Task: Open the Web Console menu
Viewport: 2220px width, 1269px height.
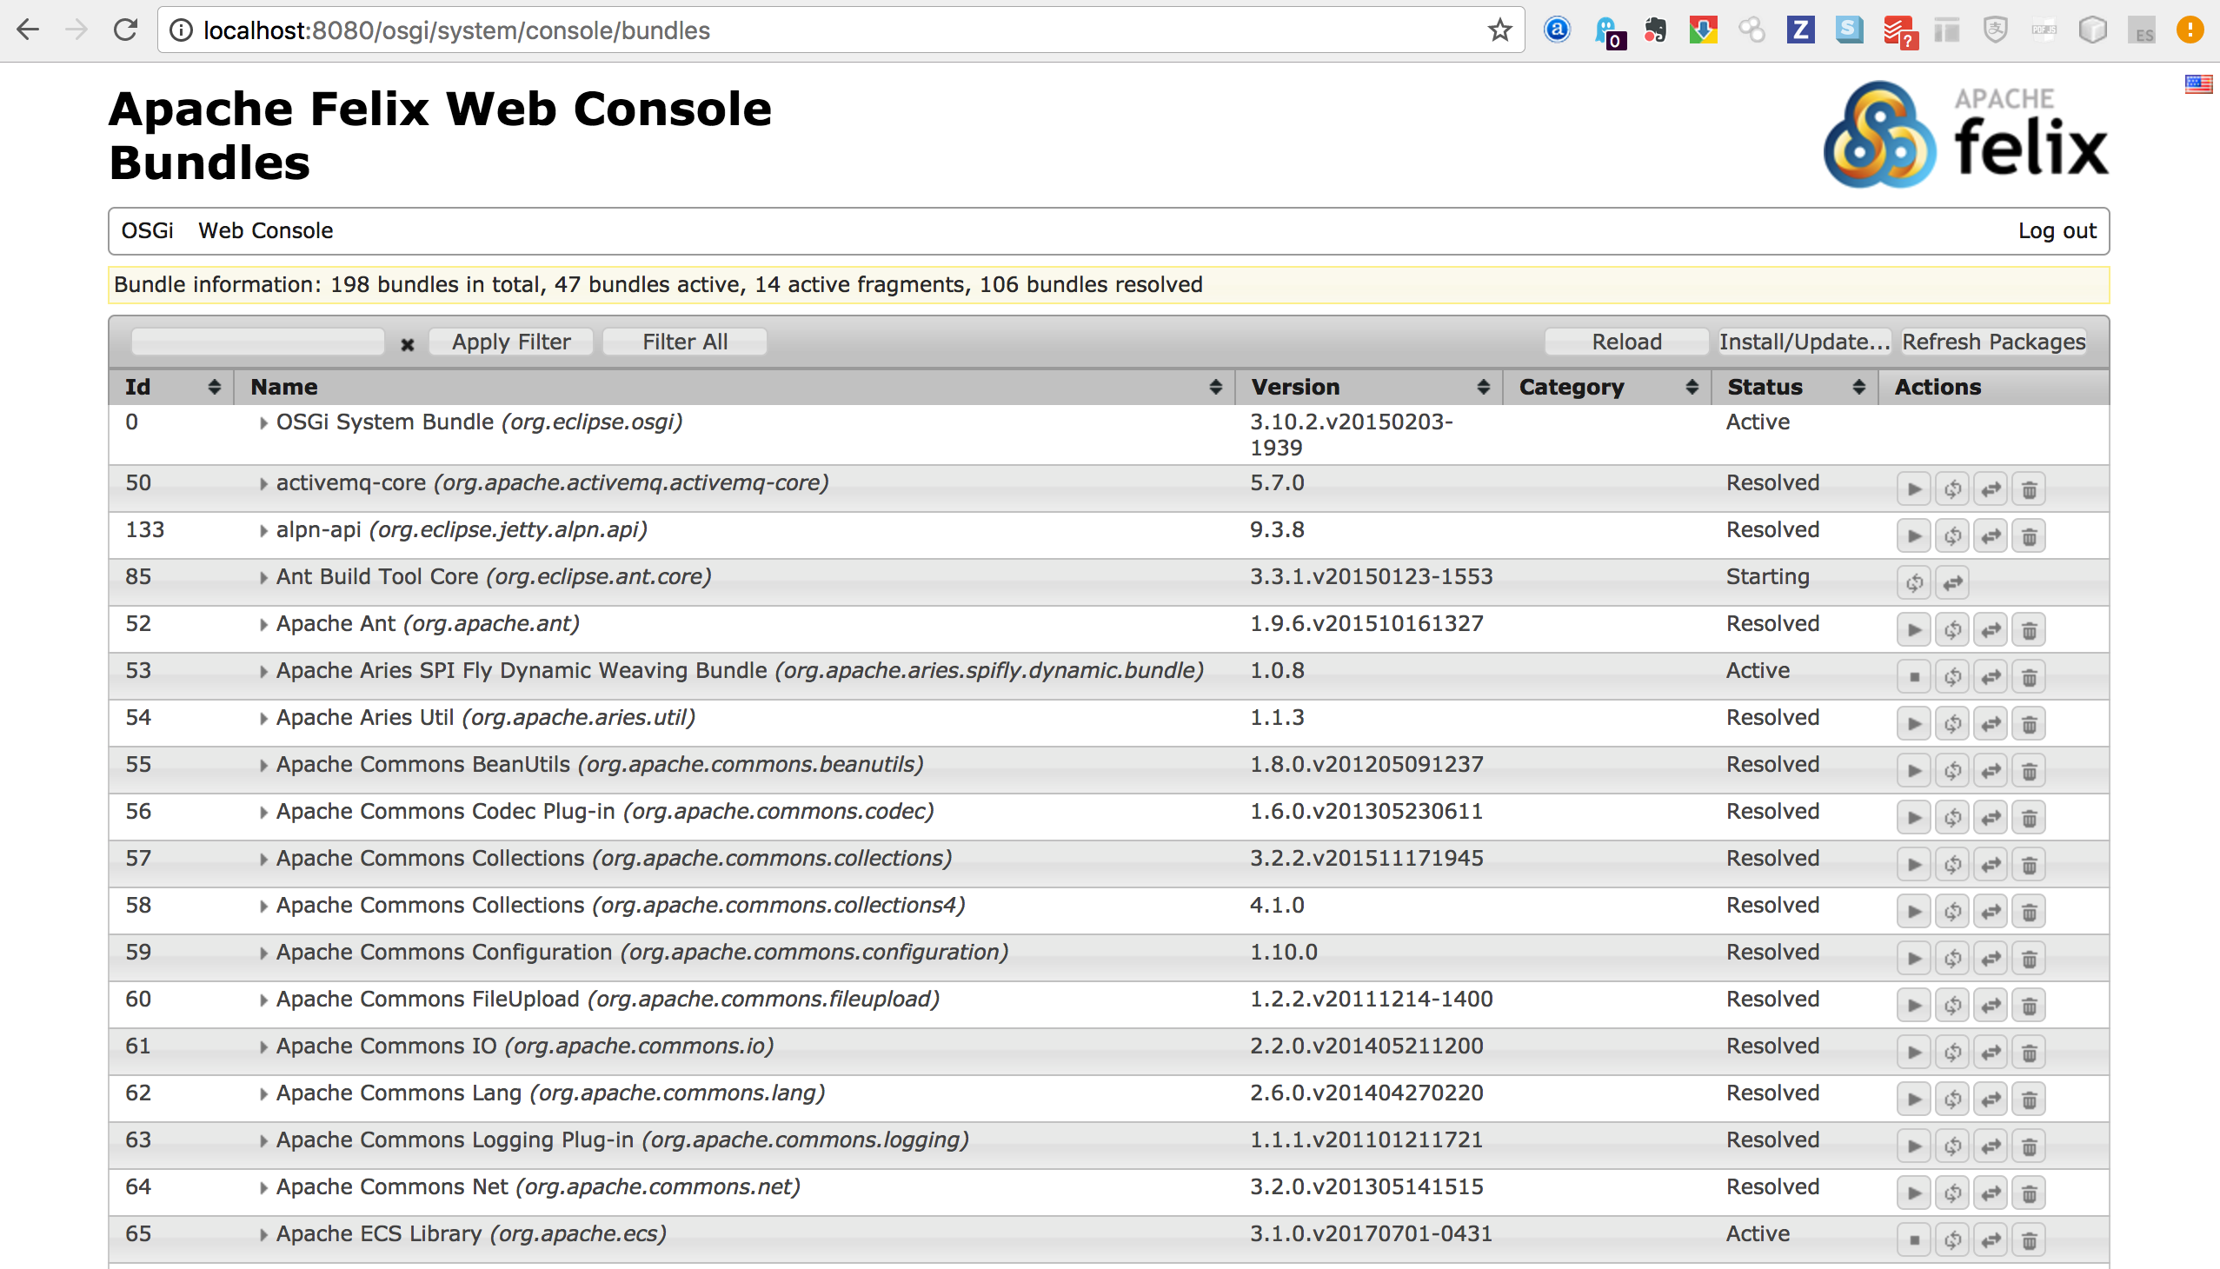Action: pos(265,231)
